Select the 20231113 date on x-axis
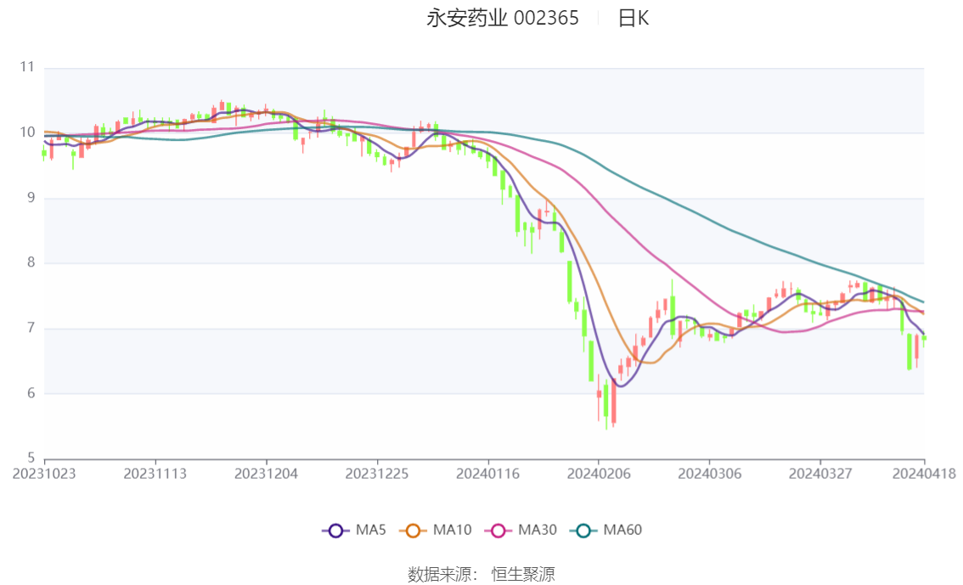This screenshot has width=963, height=585. [x=155, y=474]
